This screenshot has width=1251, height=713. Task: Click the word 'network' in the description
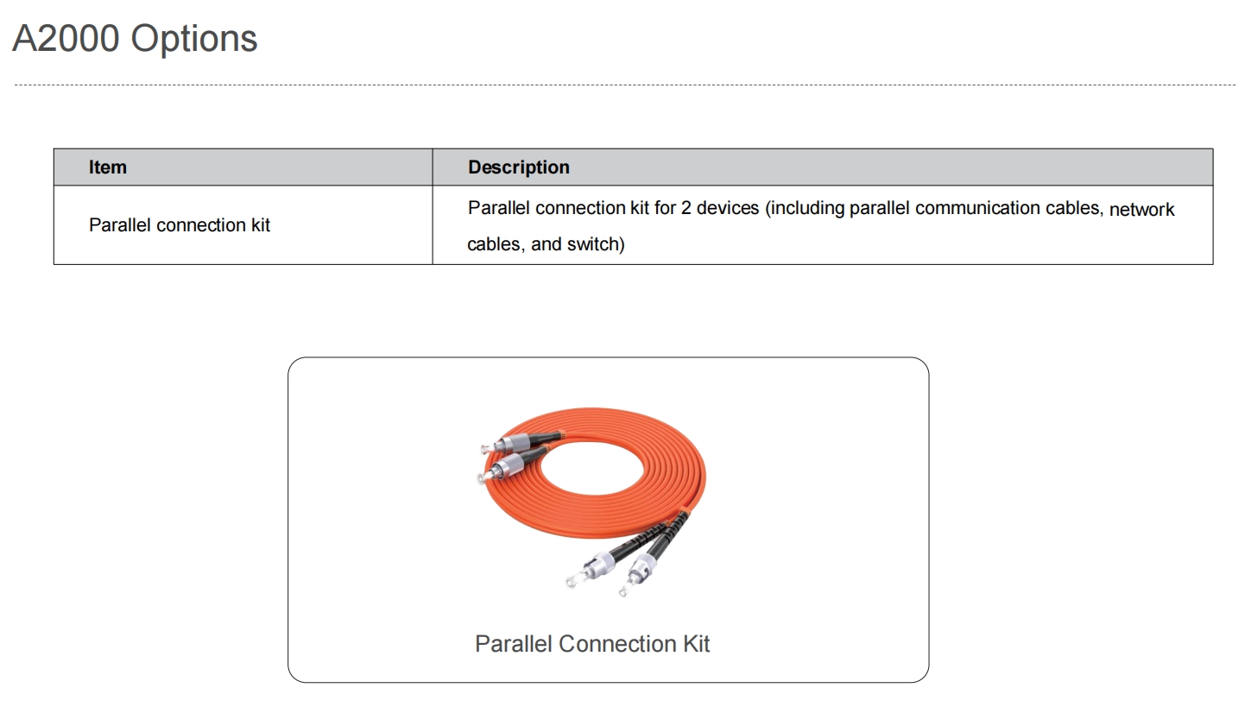pyautogui.click(x=1141, y=210)
